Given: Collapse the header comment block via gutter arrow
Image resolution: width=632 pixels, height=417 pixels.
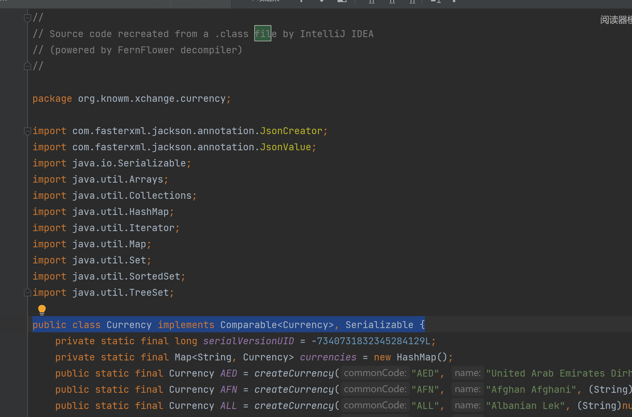Looking at the screenshot, I should (x=27, y=17).
